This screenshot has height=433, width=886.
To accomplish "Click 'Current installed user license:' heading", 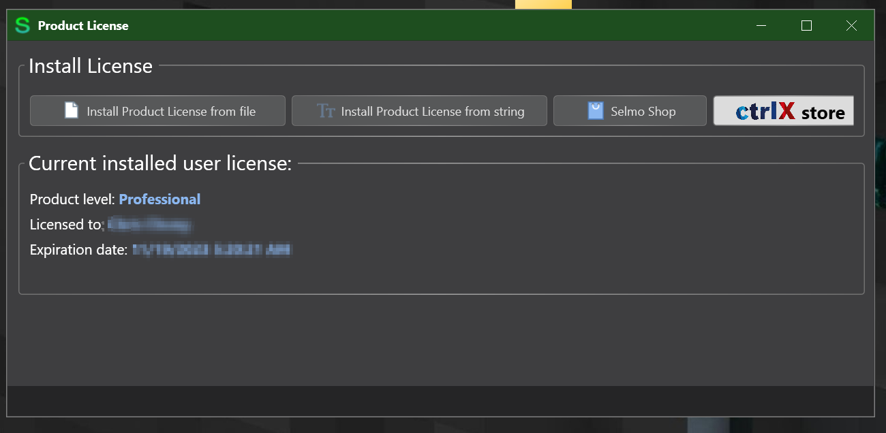I will click(160, 163).
